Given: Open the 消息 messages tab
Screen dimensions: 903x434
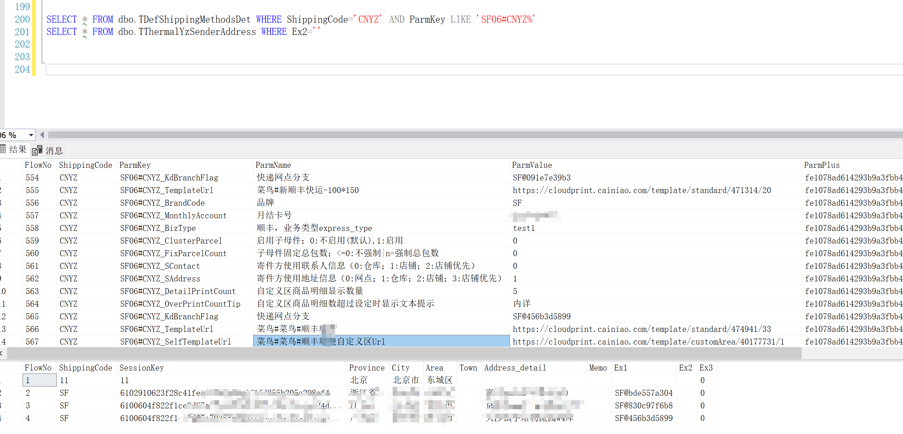Looking at the screenshot, I should tap(54, 150).
